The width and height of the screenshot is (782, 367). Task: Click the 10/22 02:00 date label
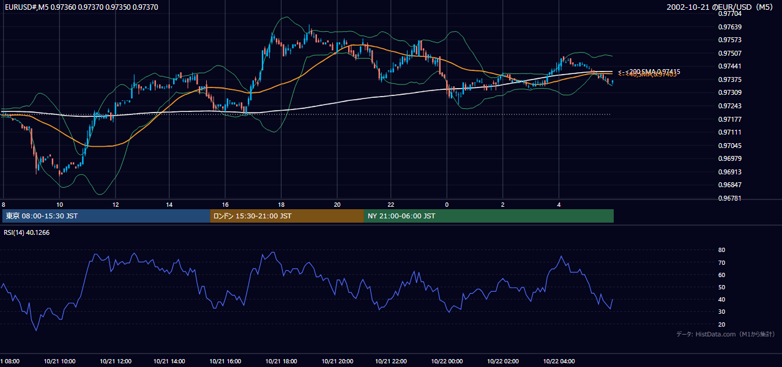[x=503, y=361]
